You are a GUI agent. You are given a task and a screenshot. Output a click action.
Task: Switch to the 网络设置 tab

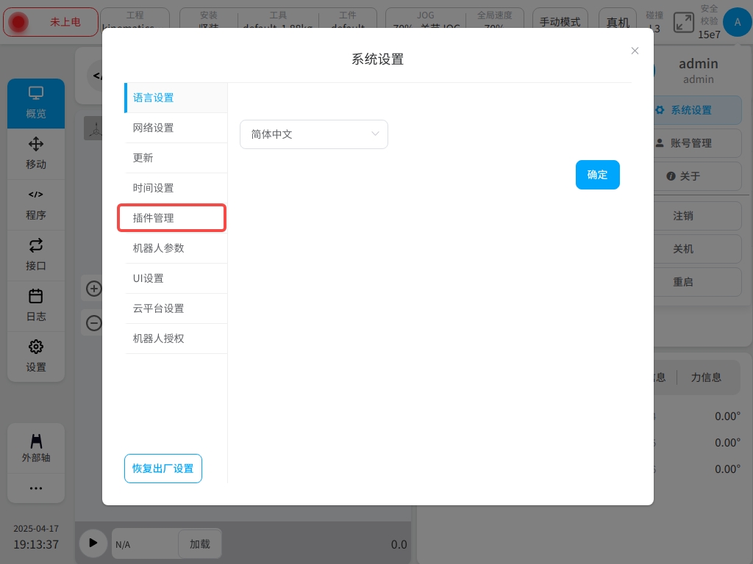point(172,128)
